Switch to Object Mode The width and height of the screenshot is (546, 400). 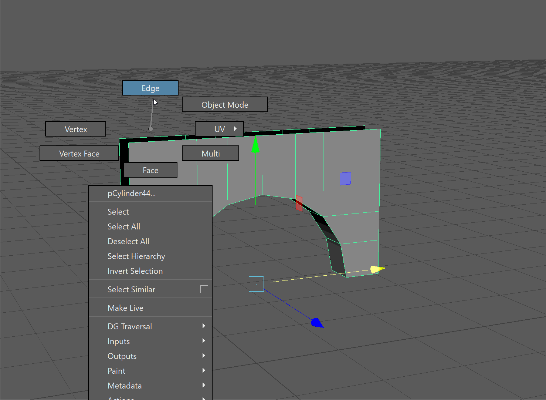coord(225,105)
